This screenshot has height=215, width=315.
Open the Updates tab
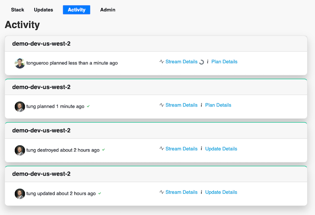point(43,9)
